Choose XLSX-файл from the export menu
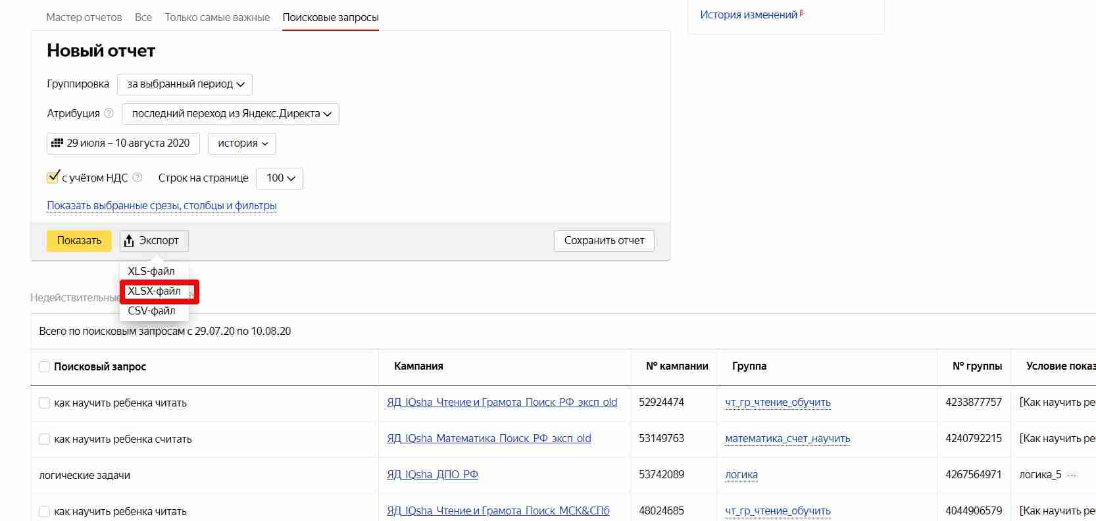 point(154,291)
